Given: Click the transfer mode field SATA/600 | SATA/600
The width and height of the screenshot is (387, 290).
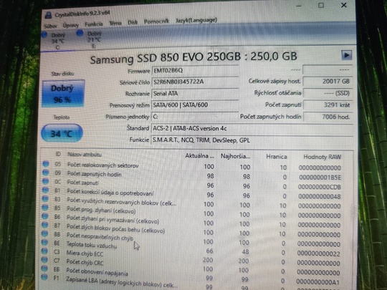Looking at the screenshot, I should click(x=195, y=105).
